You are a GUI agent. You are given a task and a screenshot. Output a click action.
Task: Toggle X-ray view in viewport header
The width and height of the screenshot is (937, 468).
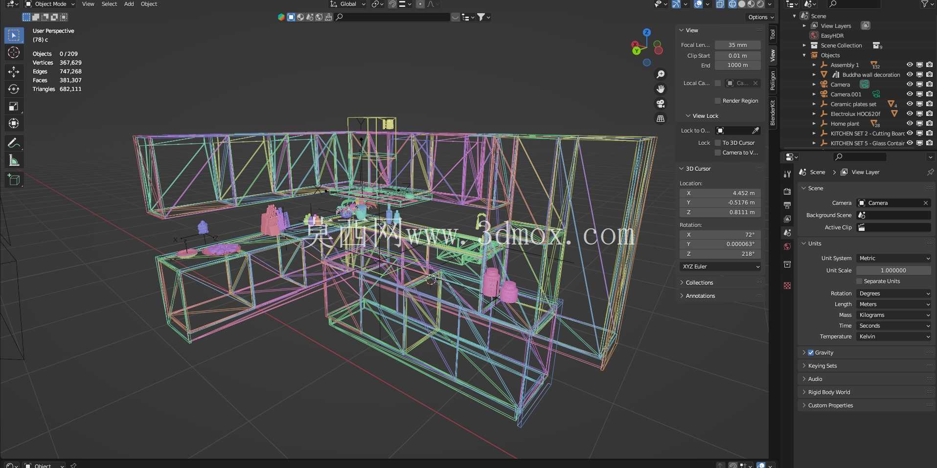point(720,4)
